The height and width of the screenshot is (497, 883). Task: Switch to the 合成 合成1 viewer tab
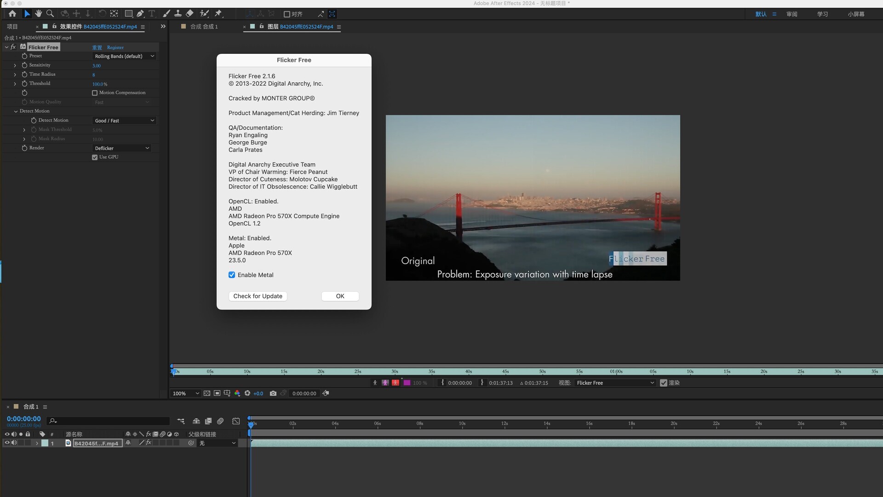[204, 27]
